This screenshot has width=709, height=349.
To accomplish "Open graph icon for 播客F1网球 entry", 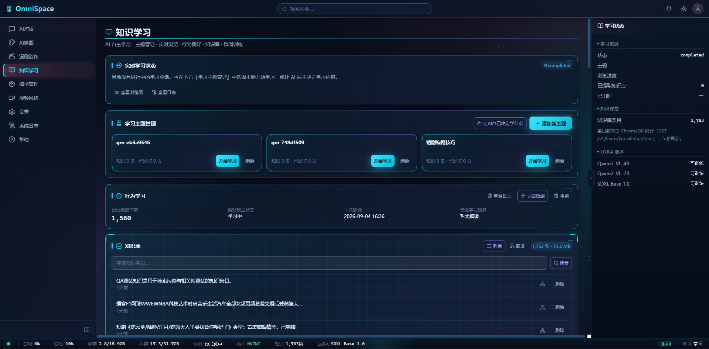I will tap(542, 307).
